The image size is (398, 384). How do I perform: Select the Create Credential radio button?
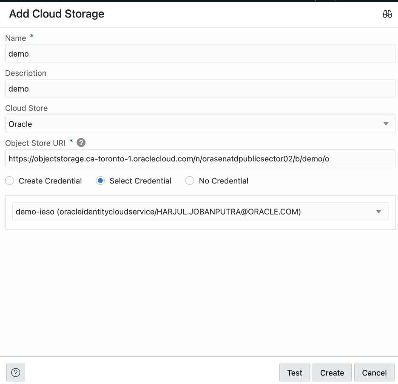tap(9, 181)
